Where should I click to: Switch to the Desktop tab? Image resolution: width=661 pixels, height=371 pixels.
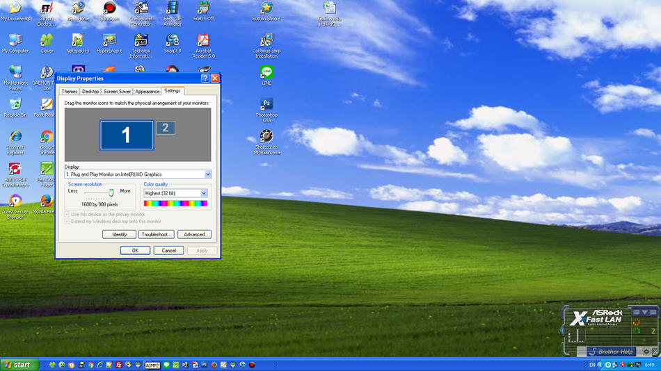(90, 92)
